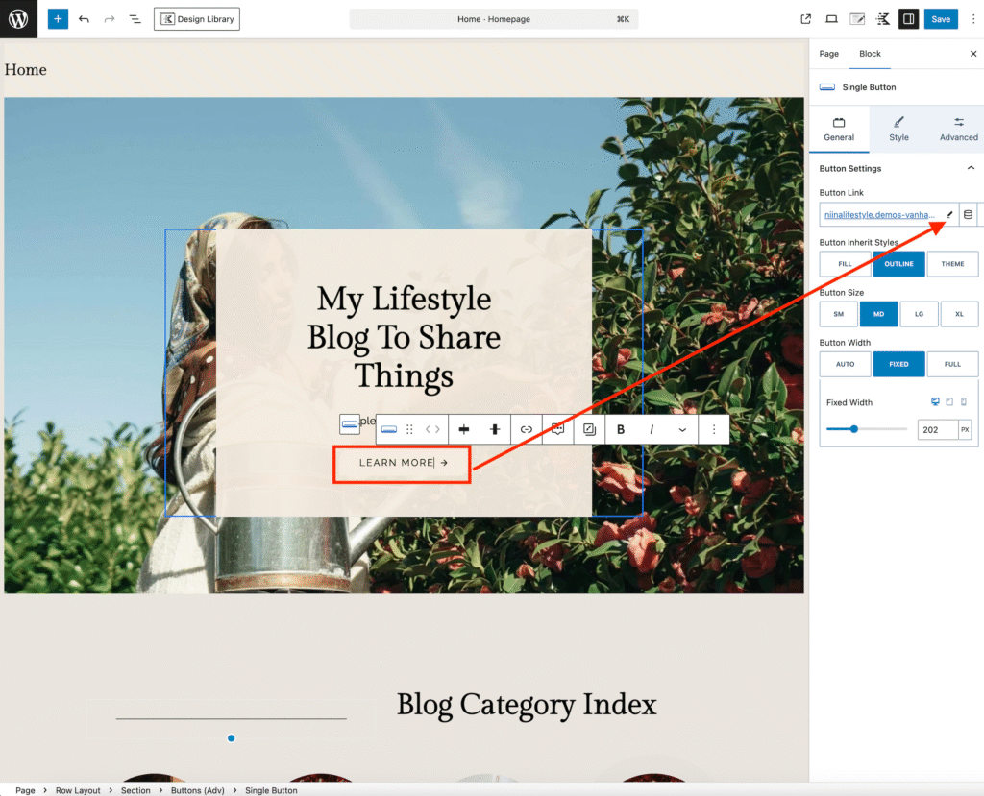Viewport: 984px width, 796px height.
Task: Switch to the Page tab
Action: [x=828, y=54]
